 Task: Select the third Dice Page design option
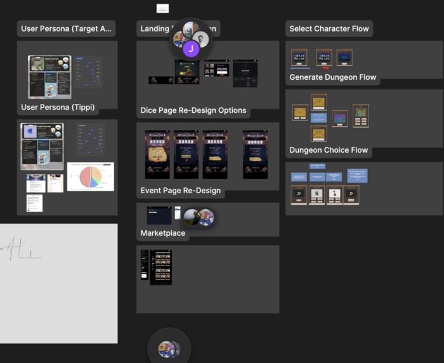coord(215,155)
